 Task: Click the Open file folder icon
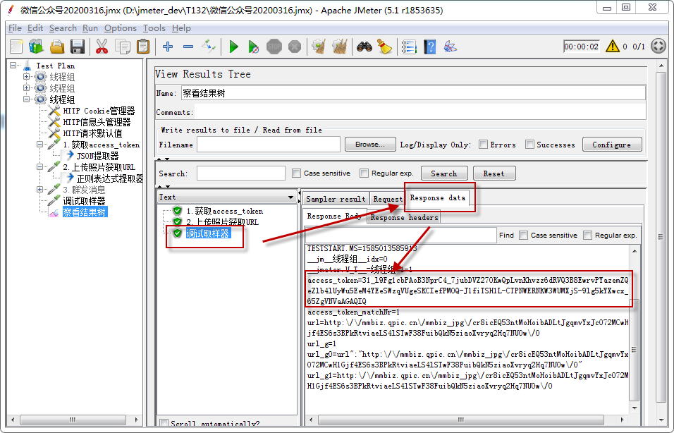(56, 47)
